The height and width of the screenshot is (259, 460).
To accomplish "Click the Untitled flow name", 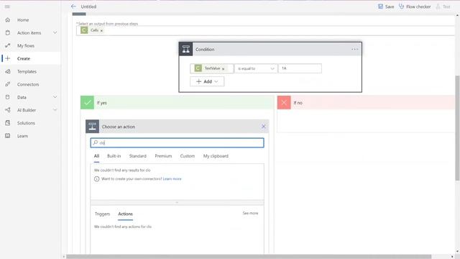I will pos(88,6).
